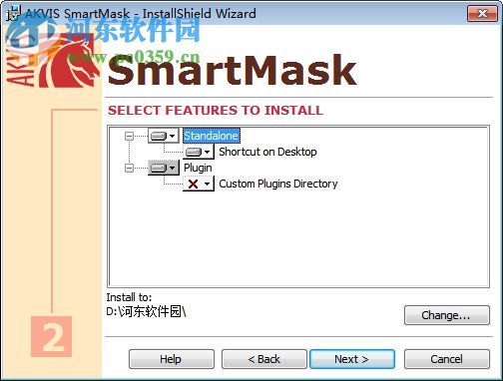Go back with the < Back button
This screenshot has height=381, width=503.
pyautogui.click(x=264, y=359)
